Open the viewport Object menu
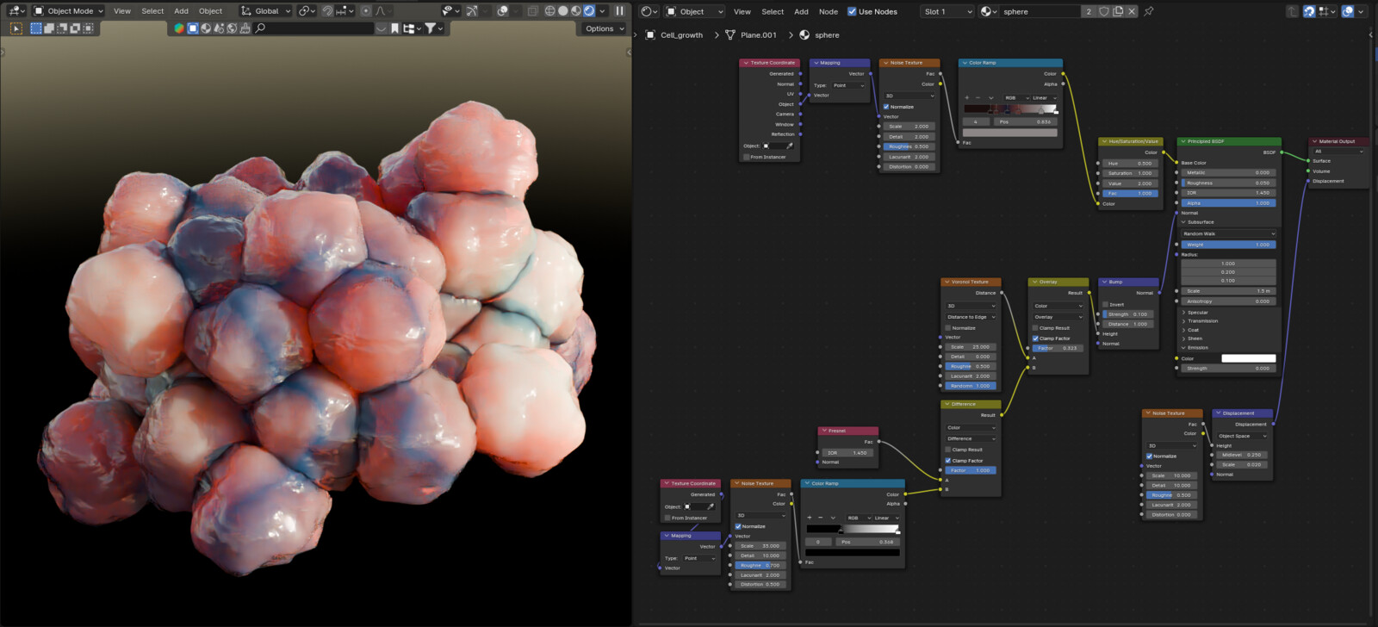1378x627 pixels. pos(210,11)
